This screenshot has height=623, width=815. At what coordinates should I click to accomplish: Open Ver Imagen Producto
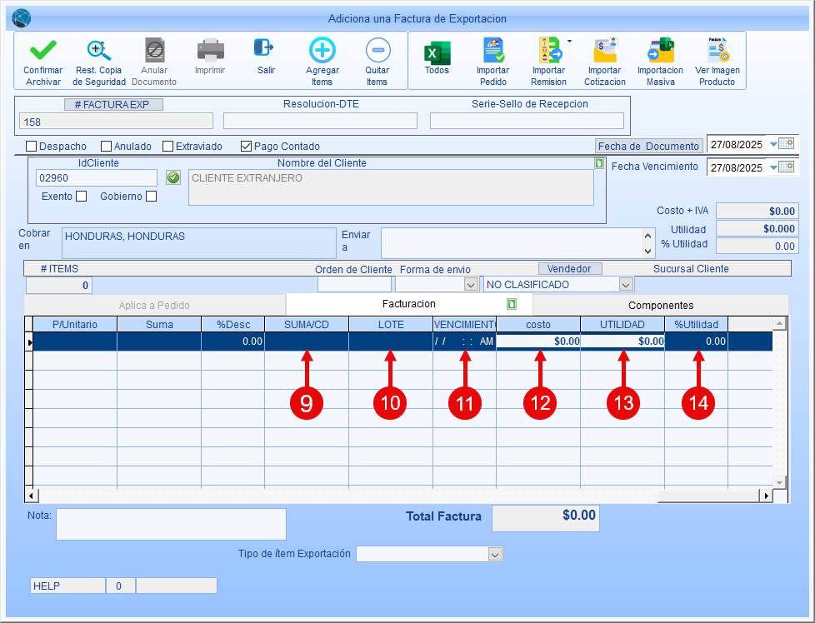point(717,51)
